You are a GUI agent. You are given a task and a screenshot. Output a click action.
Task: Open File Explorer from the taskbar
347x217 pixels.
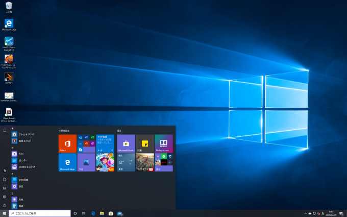point(102,213)
